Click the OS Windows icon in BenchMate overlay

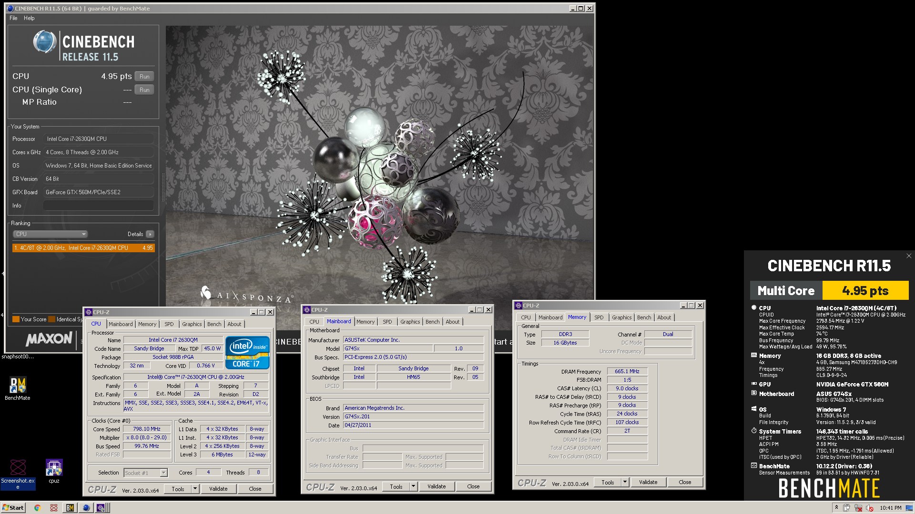(754, 409)
